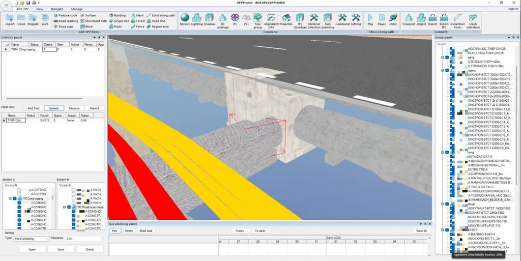Click Save All in Task planning panel
This screenshot has width=521, height=261.
[x=421, y=230]
